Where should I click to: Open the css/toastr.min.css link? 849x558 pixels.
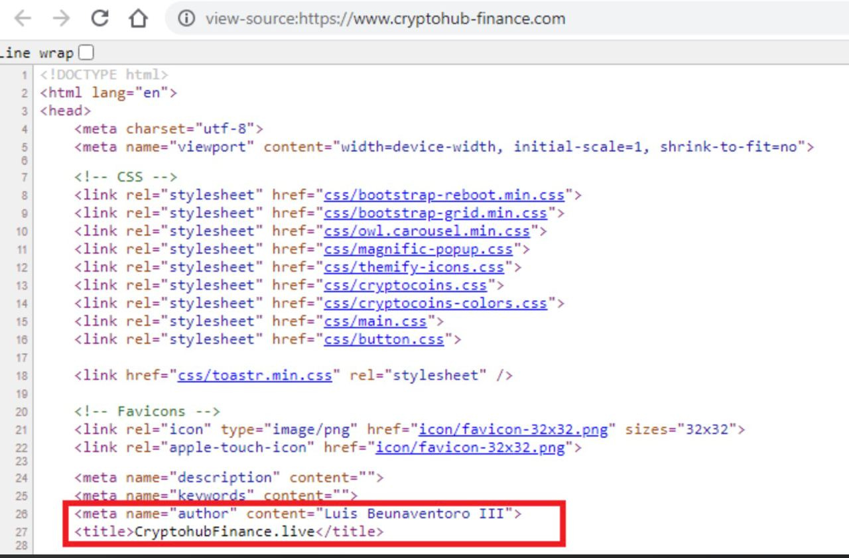point(255,375)
